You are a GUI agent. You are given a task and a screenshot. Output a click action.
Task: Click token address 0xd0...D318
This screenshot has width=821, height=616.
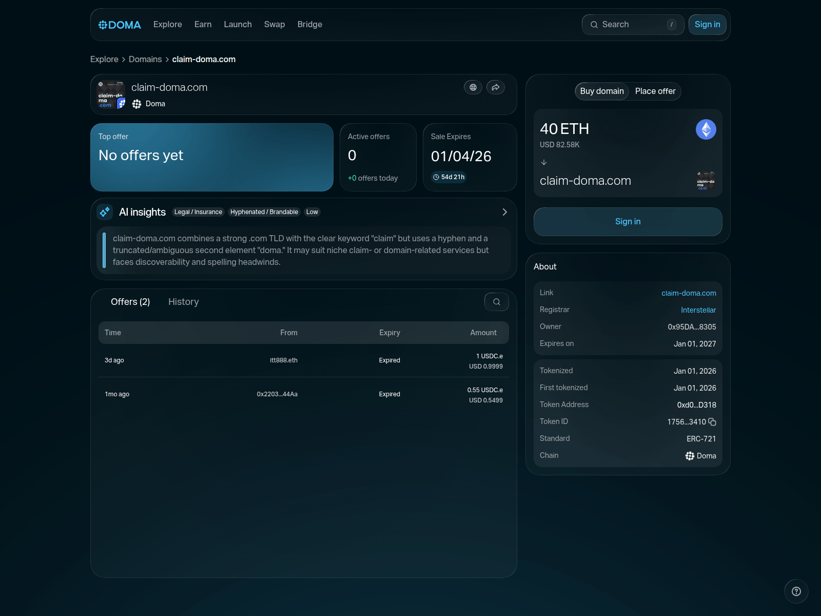(x=697, y=405)
